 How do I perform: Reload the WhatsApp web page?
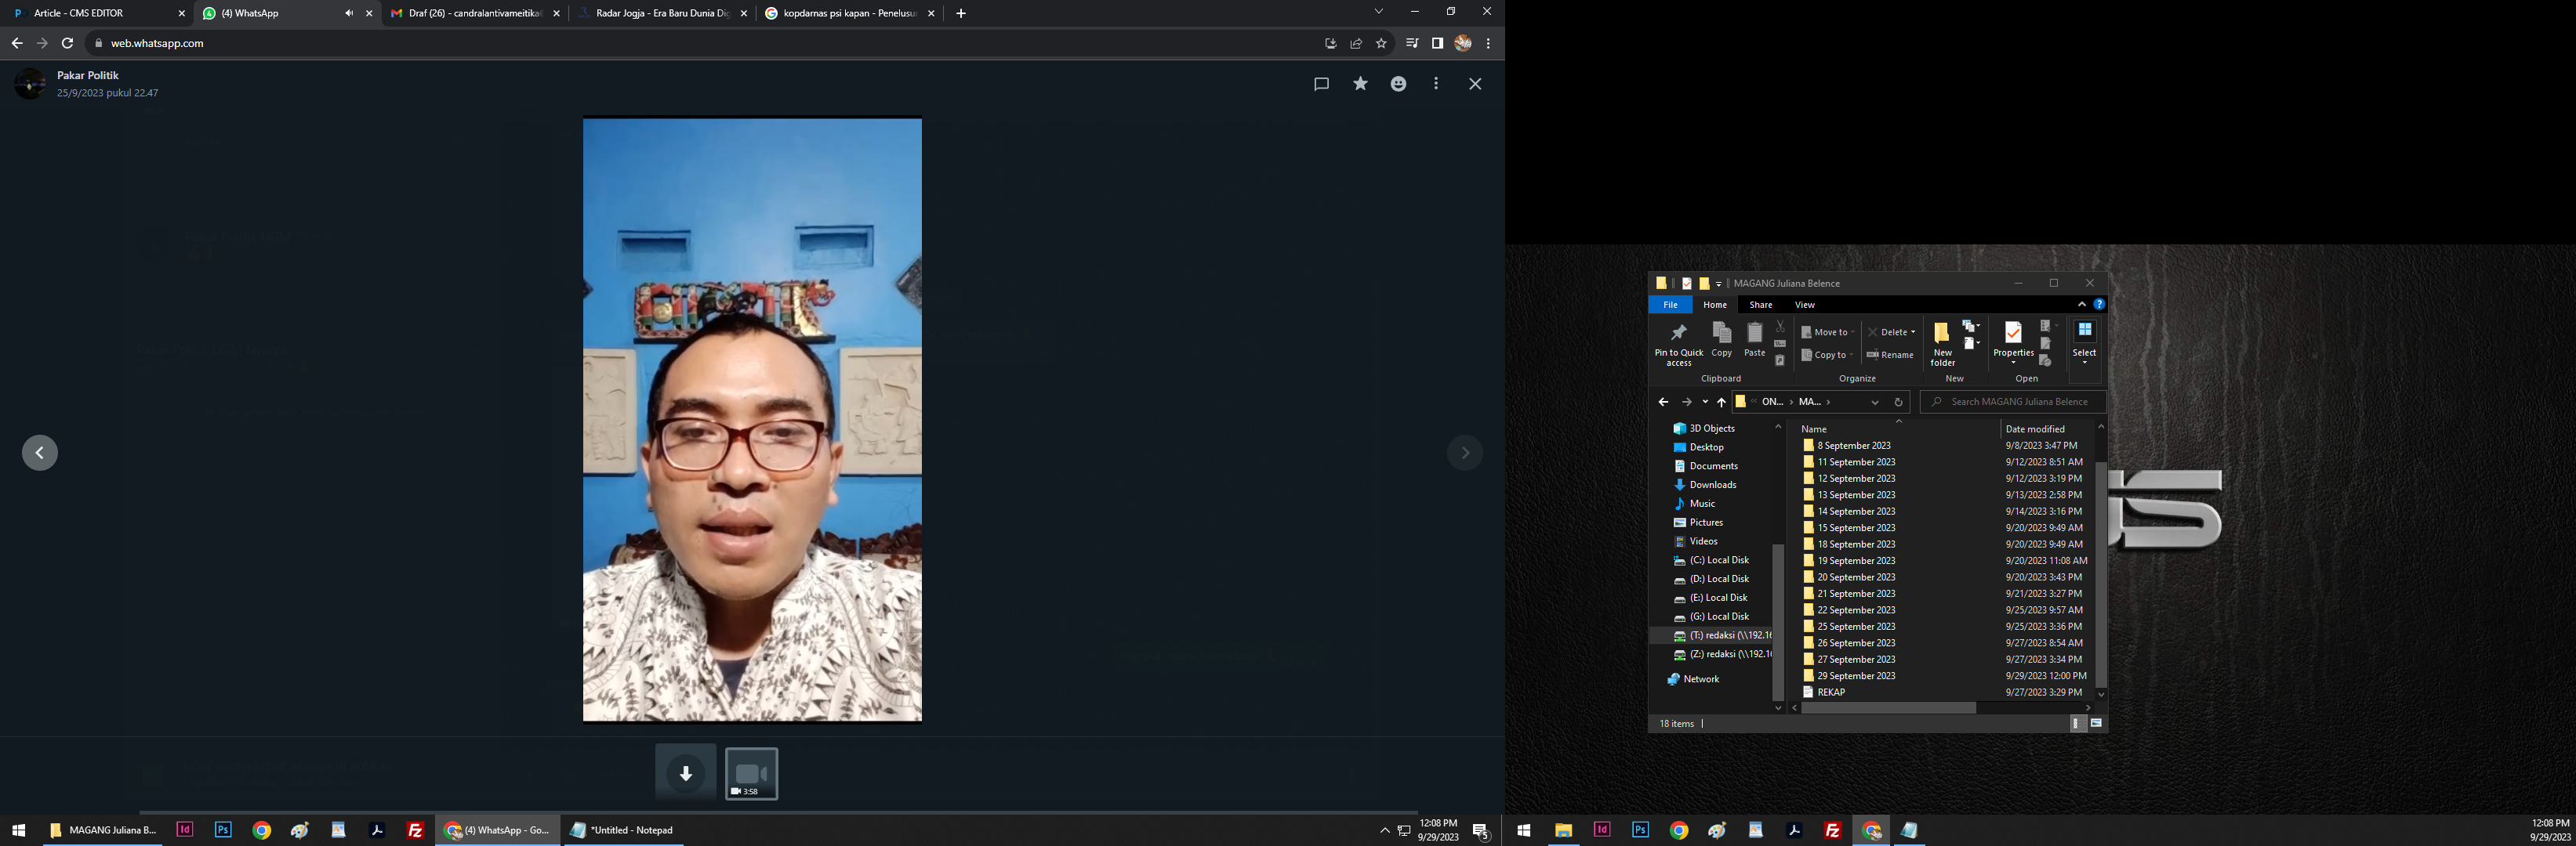(x=67, y=43)
